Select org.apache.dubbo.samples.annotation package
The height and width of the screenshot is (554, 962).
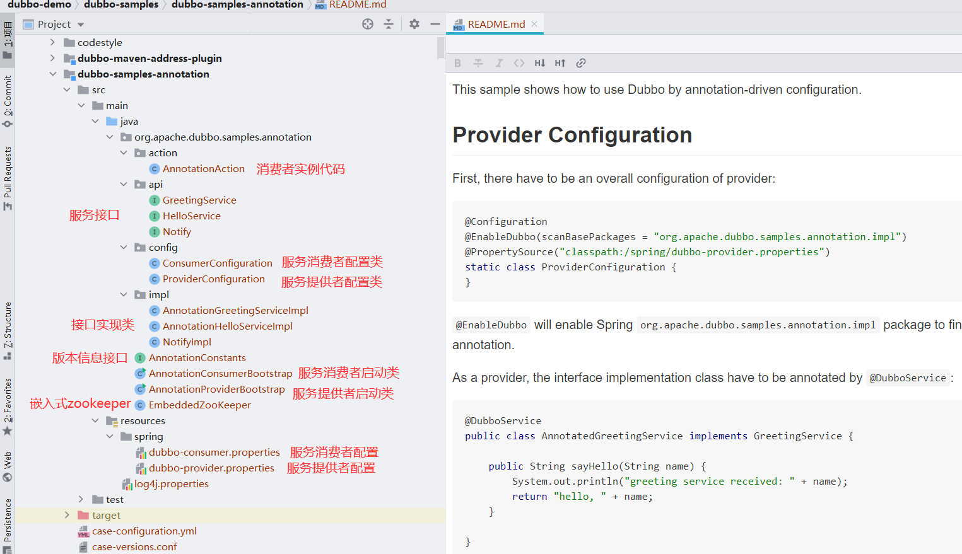click(x=223, y=137)
